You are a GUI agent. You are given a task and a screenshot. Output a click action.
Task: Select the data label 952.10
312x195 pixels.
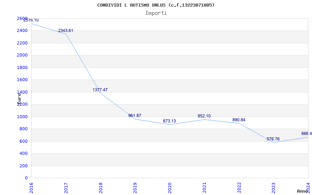point(204,116)
